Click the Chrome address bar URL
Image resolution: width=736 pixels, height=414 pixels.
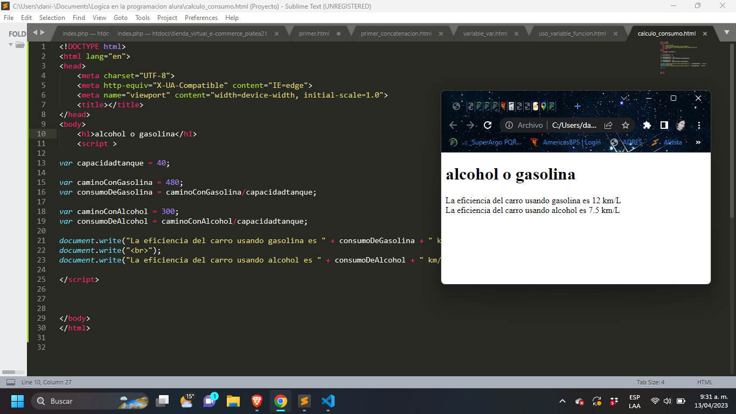tap(574, 125)
